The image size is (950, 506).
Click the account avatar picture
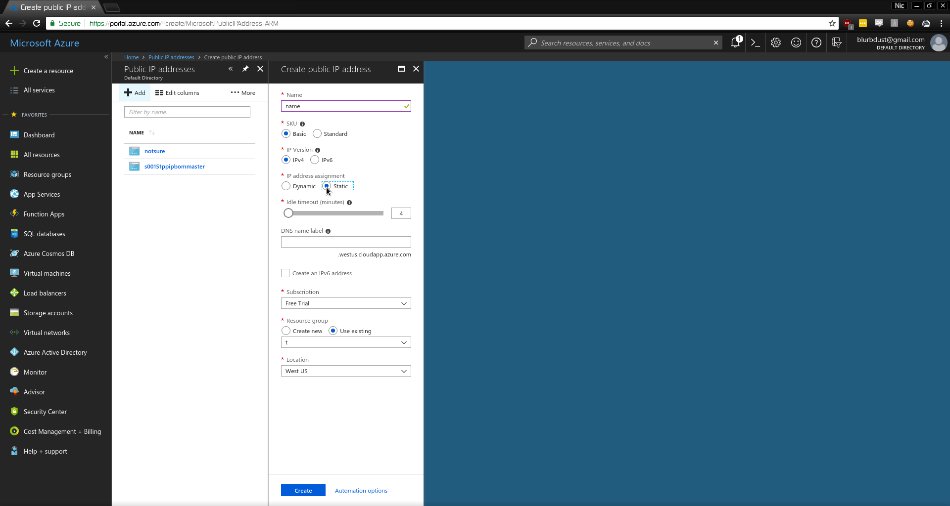point(939,43)
